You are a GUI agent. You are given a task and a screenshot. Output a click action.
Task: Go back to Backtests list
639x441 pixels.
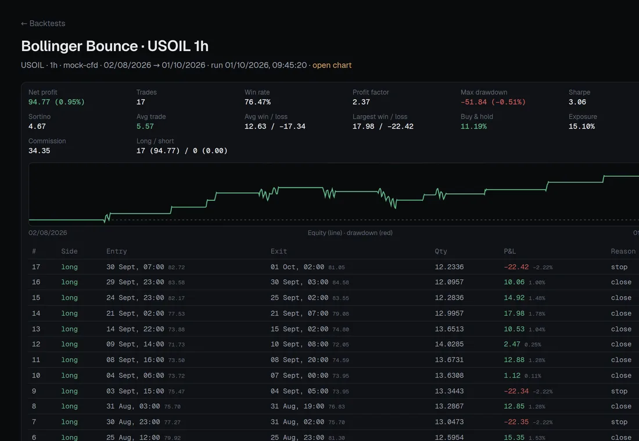(x=43, y=24)
